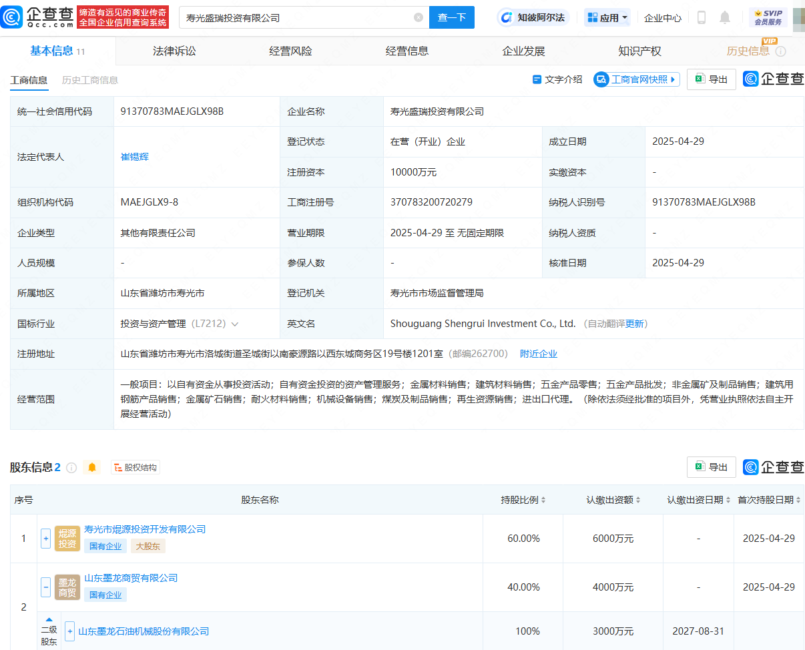Switch to 经营信息 tab

[x=407, y=51]
